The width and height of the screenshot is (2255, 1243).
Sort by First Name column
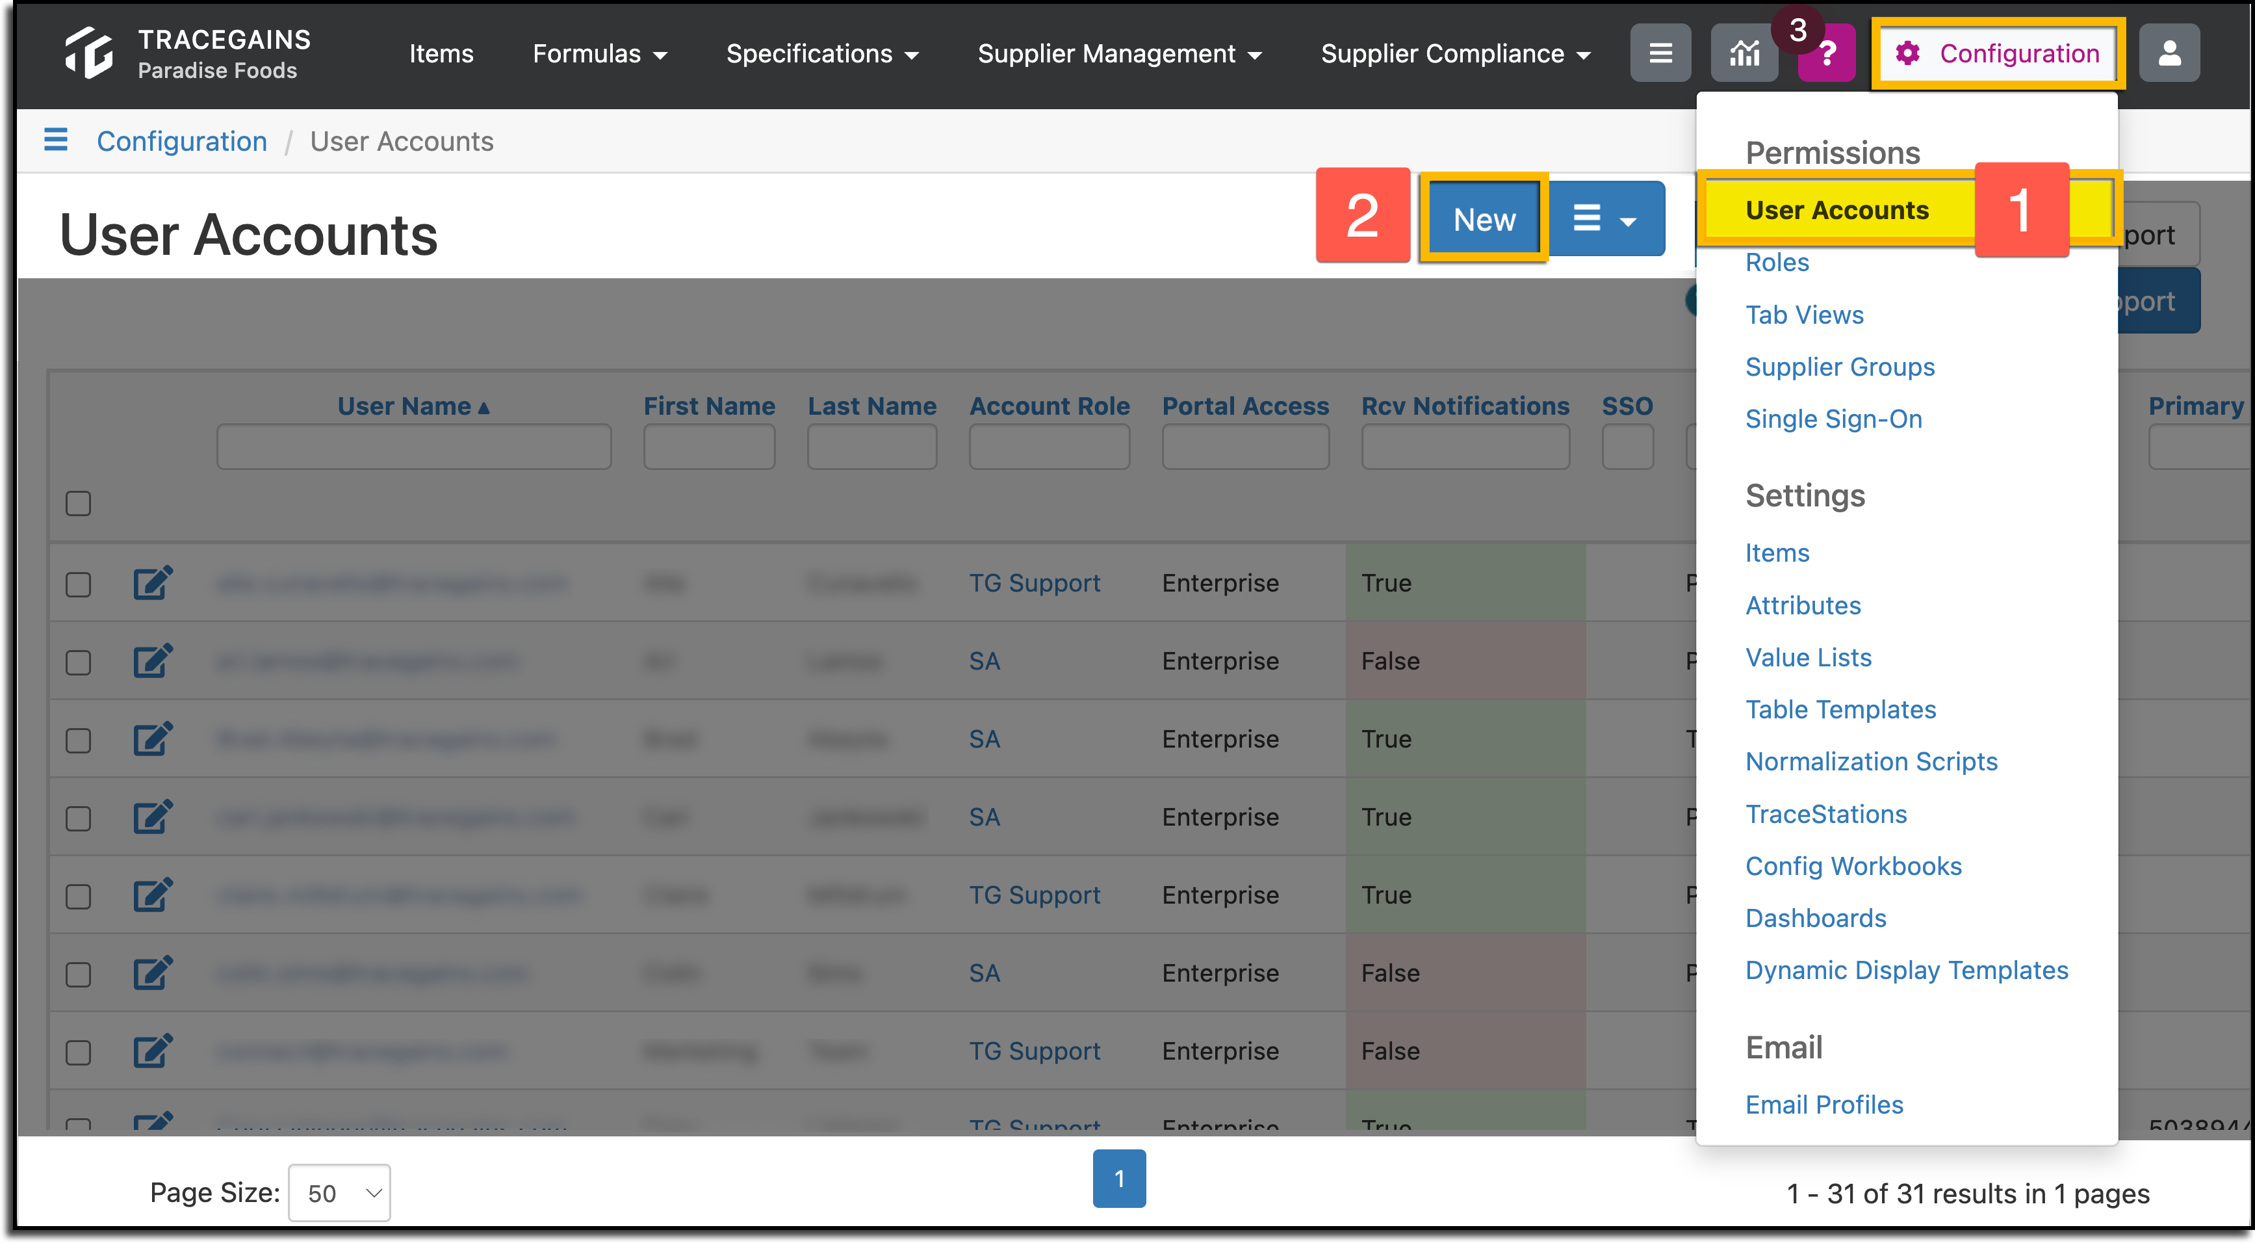pos(709,406)
